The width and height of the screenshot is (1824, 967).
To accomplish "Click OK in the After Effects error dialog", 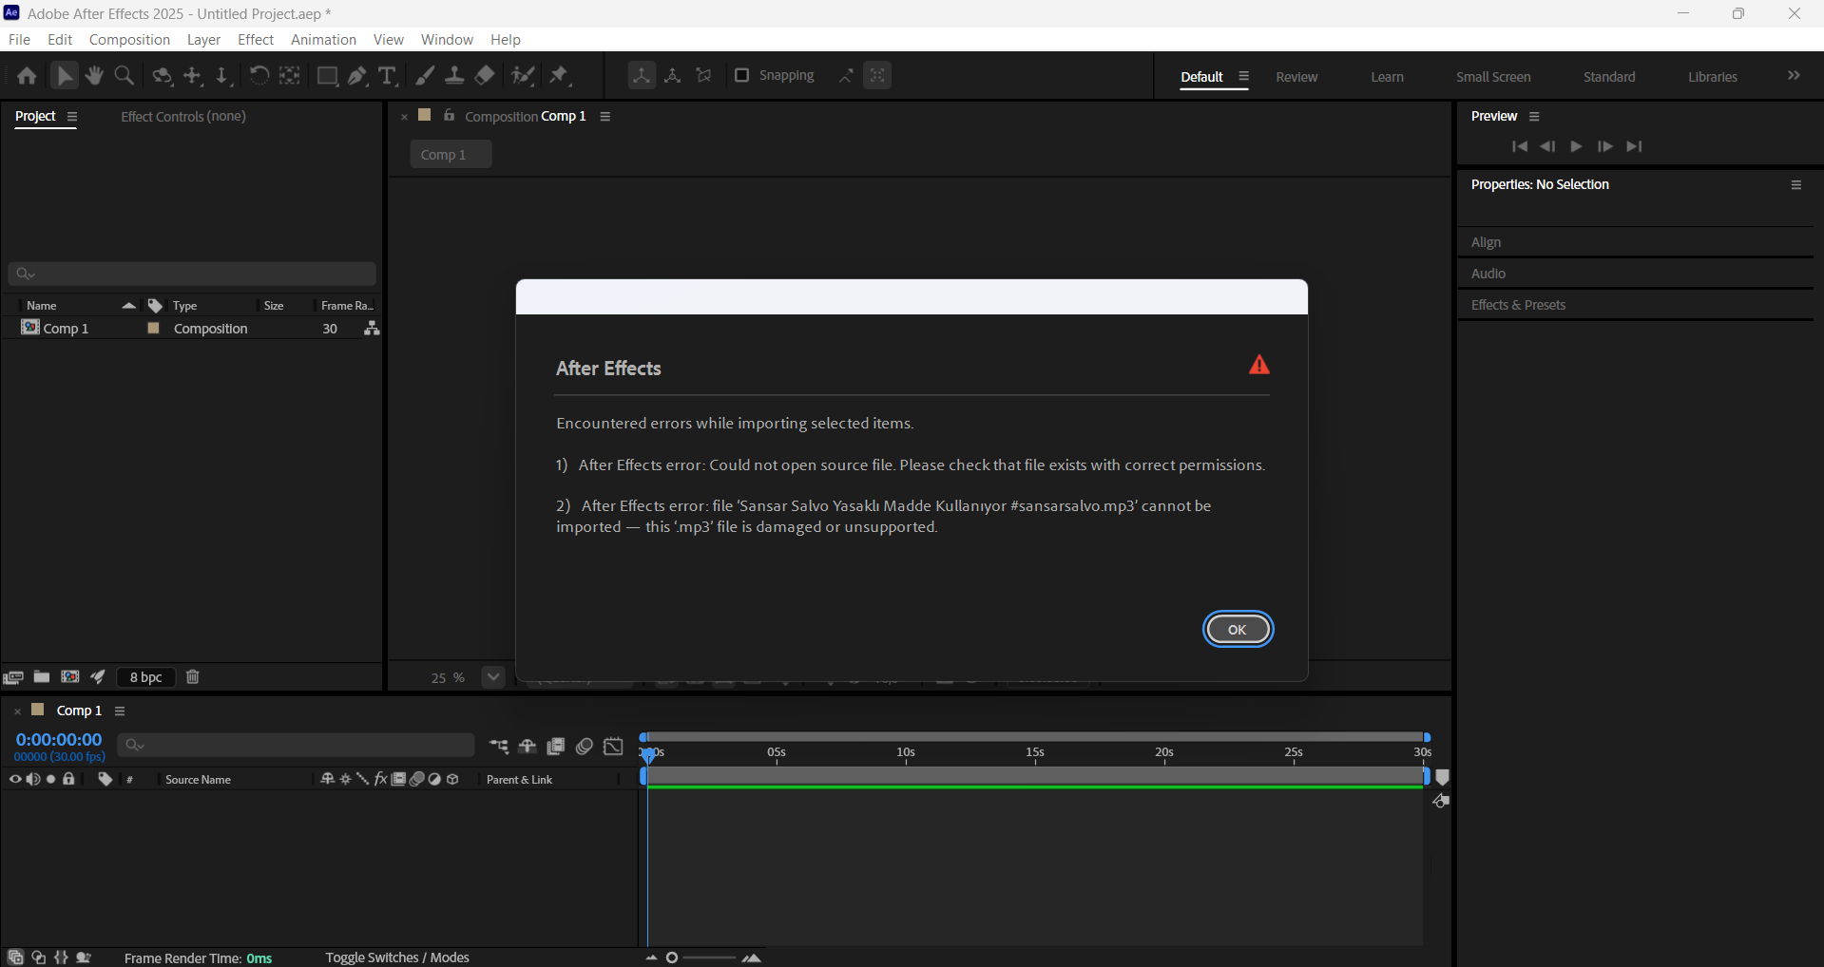I will coord(1238,630).
